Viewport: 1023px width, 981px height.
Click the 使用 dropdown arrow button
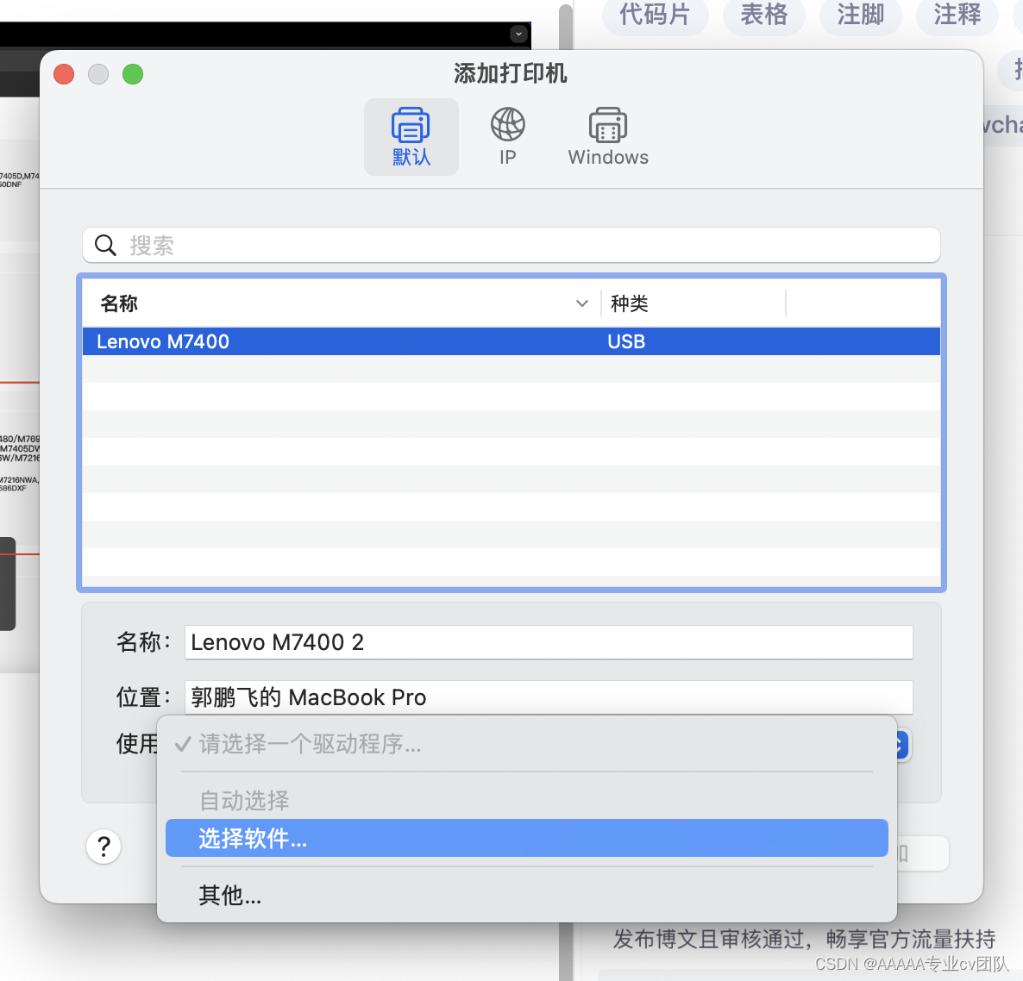[902, 745]
